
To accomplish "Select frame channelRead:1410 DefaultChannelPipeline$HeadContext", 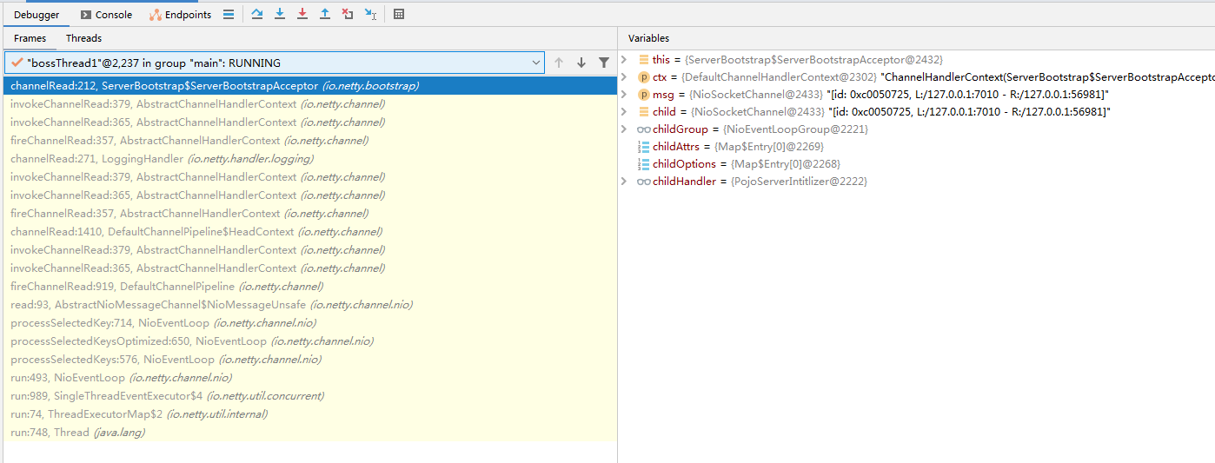I will [x=309, y=232].
